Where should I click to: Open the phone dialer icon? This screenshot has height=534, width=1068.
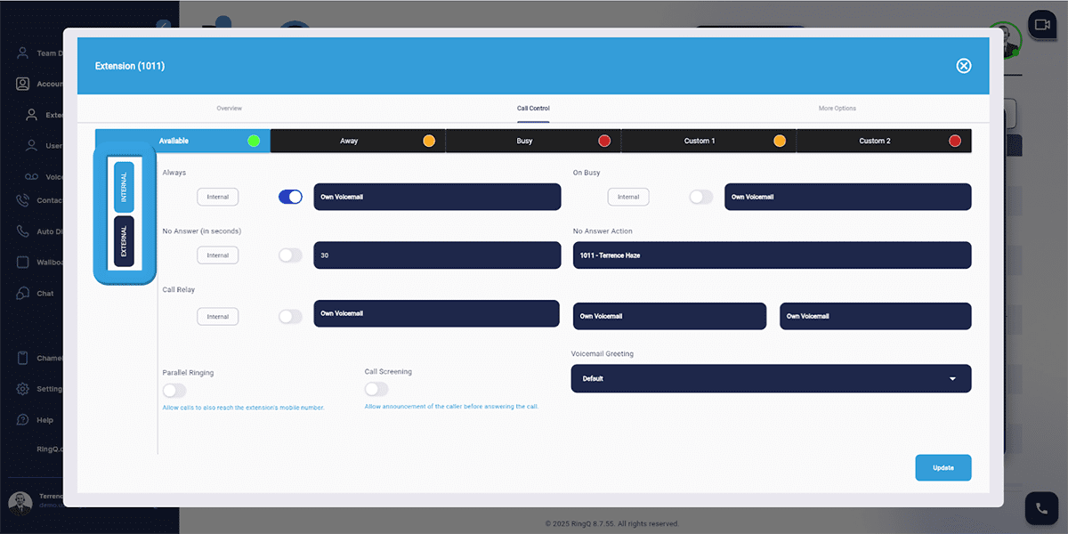tap(1041, 508)
